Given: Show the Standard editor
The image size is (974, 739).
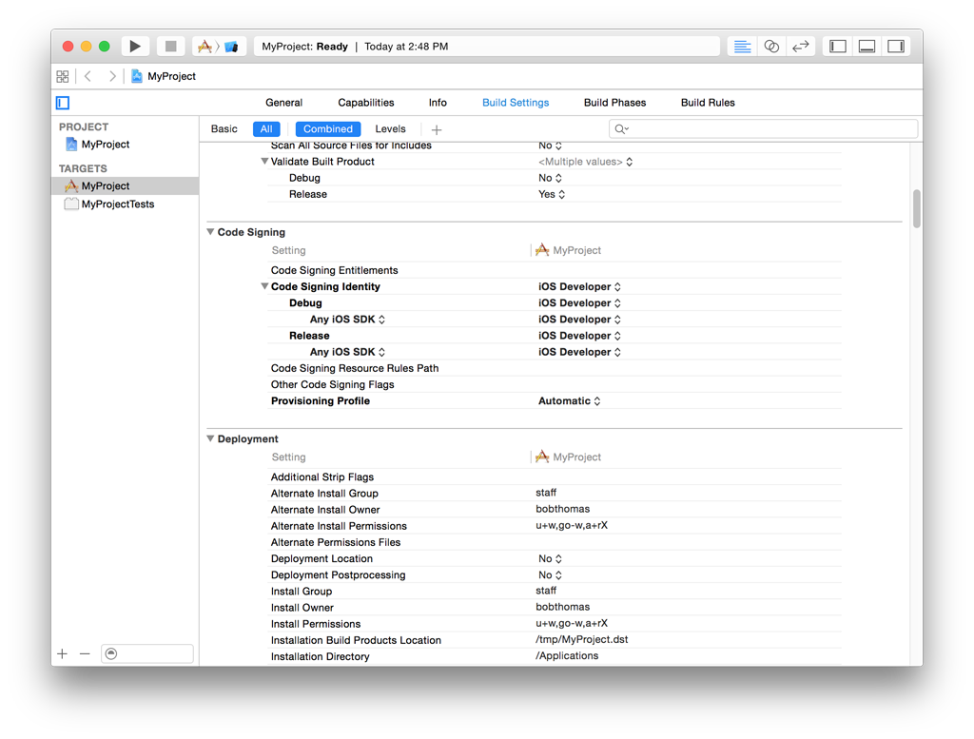Looking at the screenshot, I should click(743, 47).
